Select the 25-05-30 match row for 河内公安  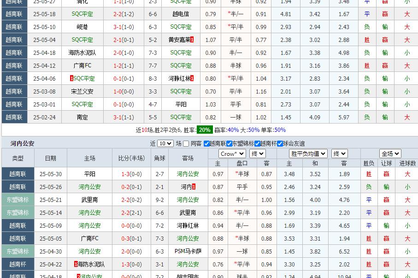coord(51,173)
